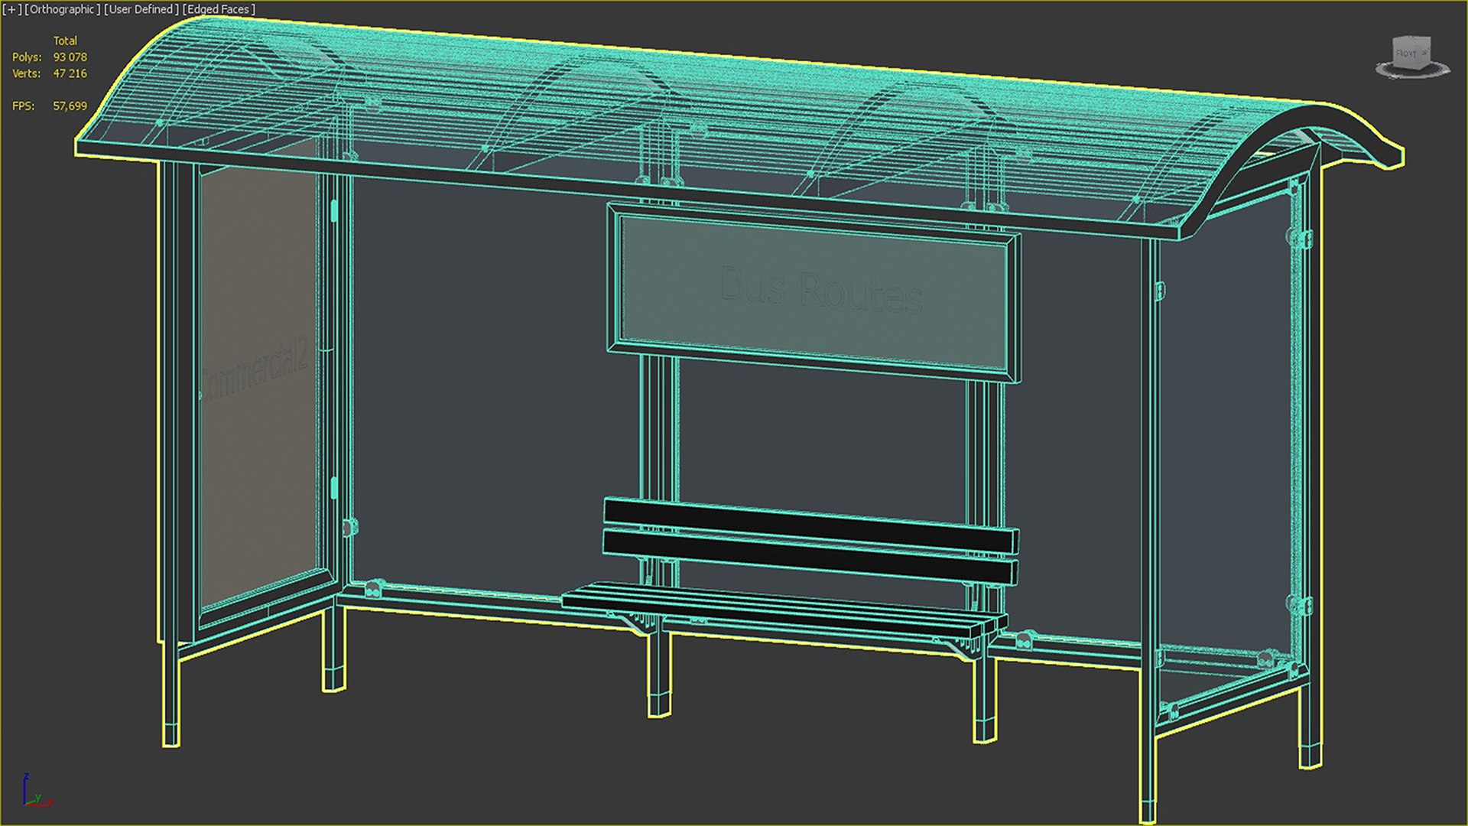
Task: Open the Orthographic view label menu
Action: coord(63,9)
